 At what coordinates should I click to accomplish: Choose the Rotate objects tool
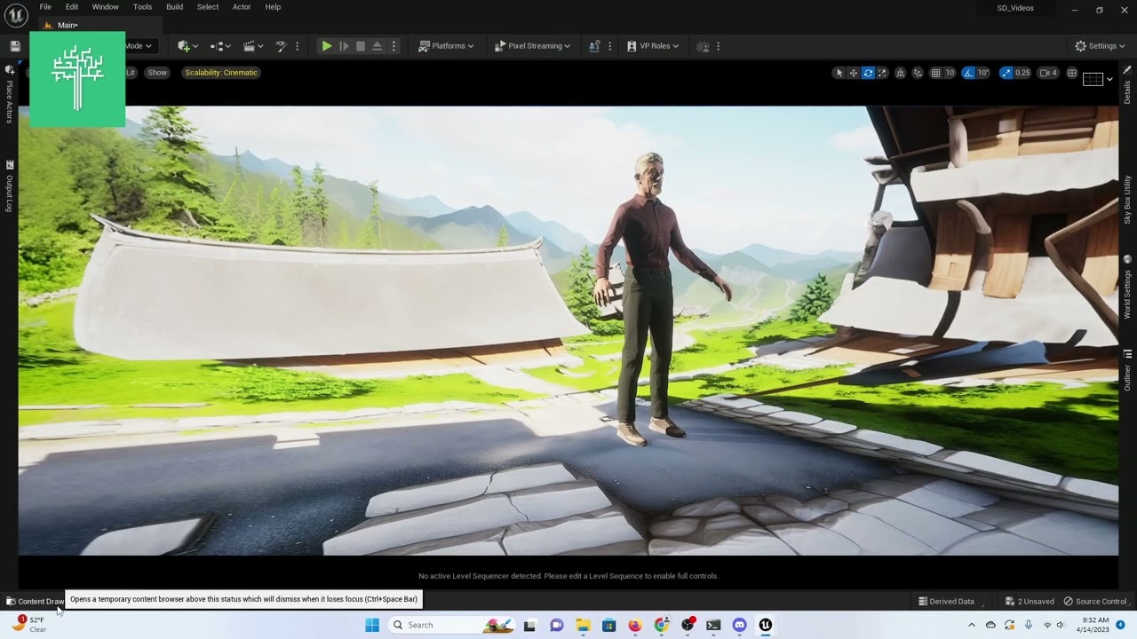pyautogui.click(x=868, y=73)
